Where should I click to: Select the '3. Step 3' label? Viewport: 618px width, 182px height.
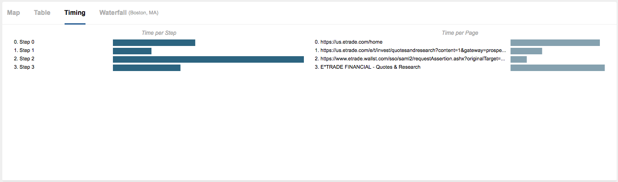coord(24,67)
